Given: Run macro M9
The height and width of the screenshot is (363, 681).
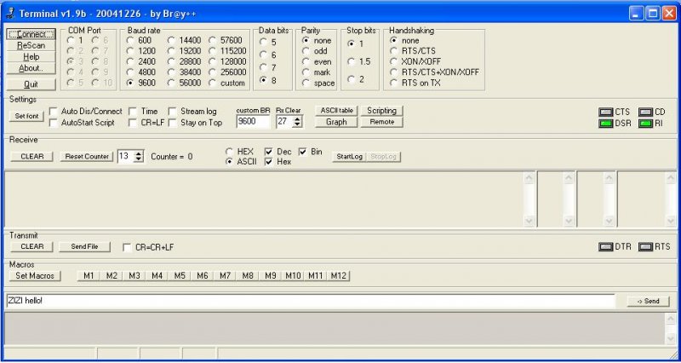Looking at the screenshot, I should pos(270,275).
